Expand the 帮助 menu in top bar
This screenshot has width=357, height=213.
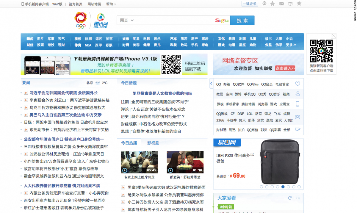(x=111, y=4)
